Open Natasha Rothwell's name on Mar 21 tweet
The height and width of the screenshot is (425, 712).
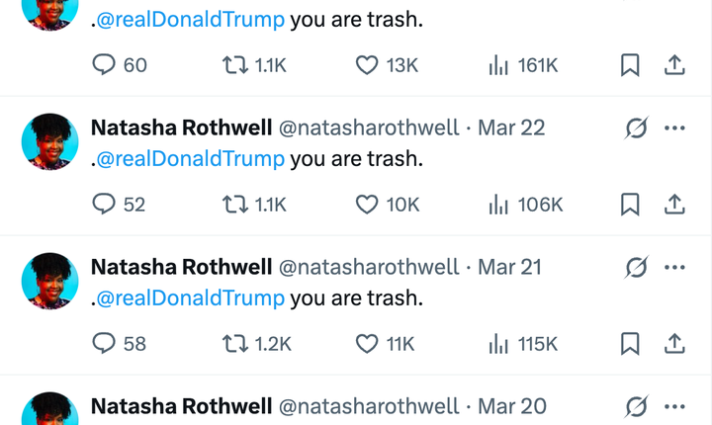click(x=181, y=267)
